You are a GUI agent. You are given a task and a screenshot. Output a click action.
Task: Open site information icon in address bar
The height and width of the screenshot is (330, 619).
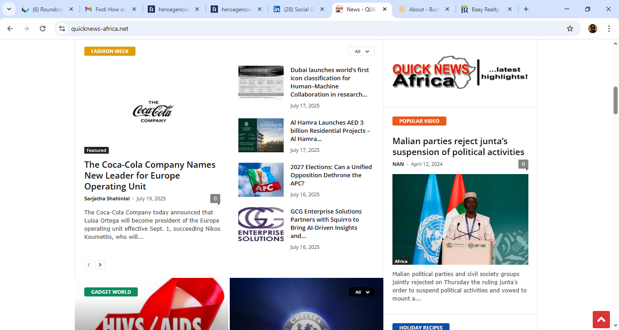pyautogui.click(x=62, y=29)
